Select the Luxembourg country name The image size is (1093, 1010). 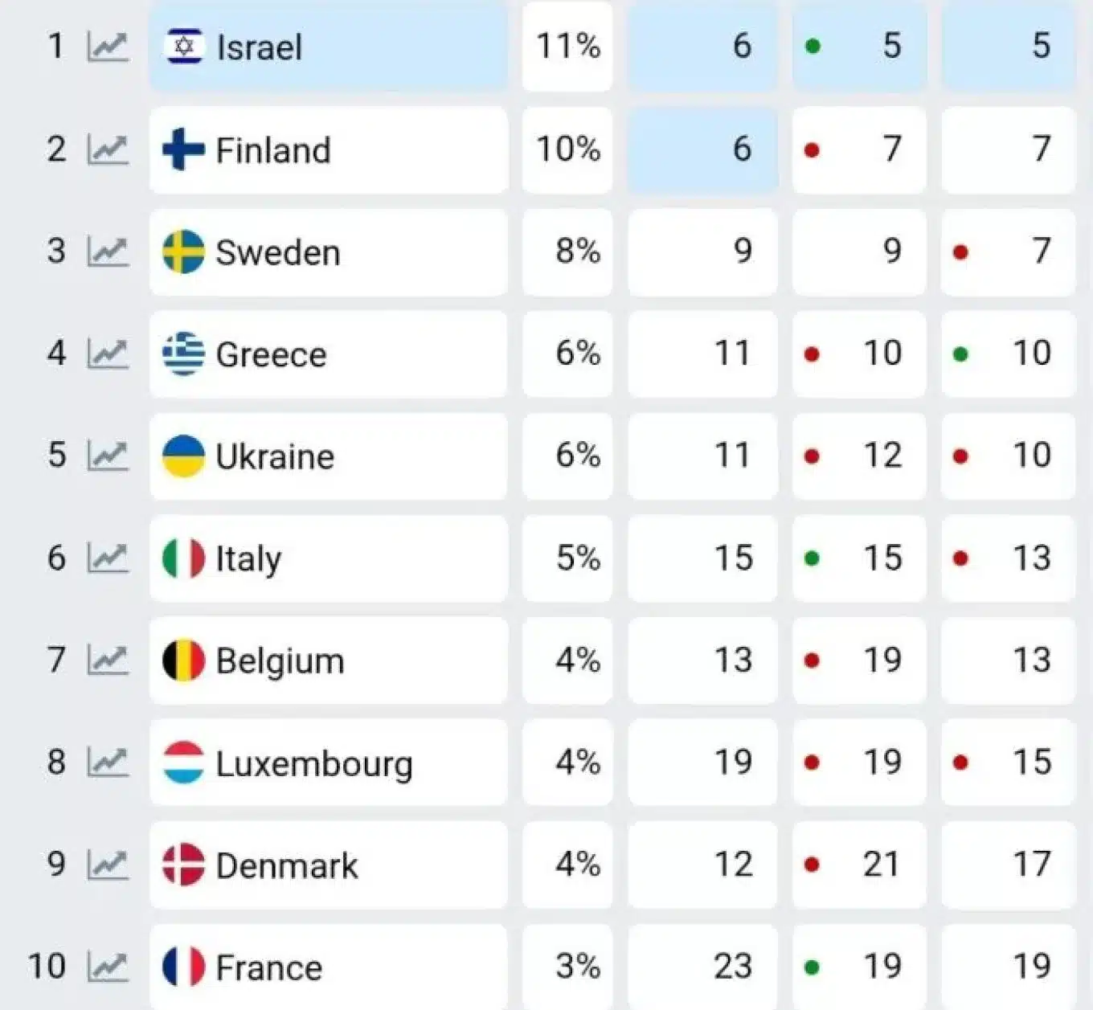pos(314,763)
